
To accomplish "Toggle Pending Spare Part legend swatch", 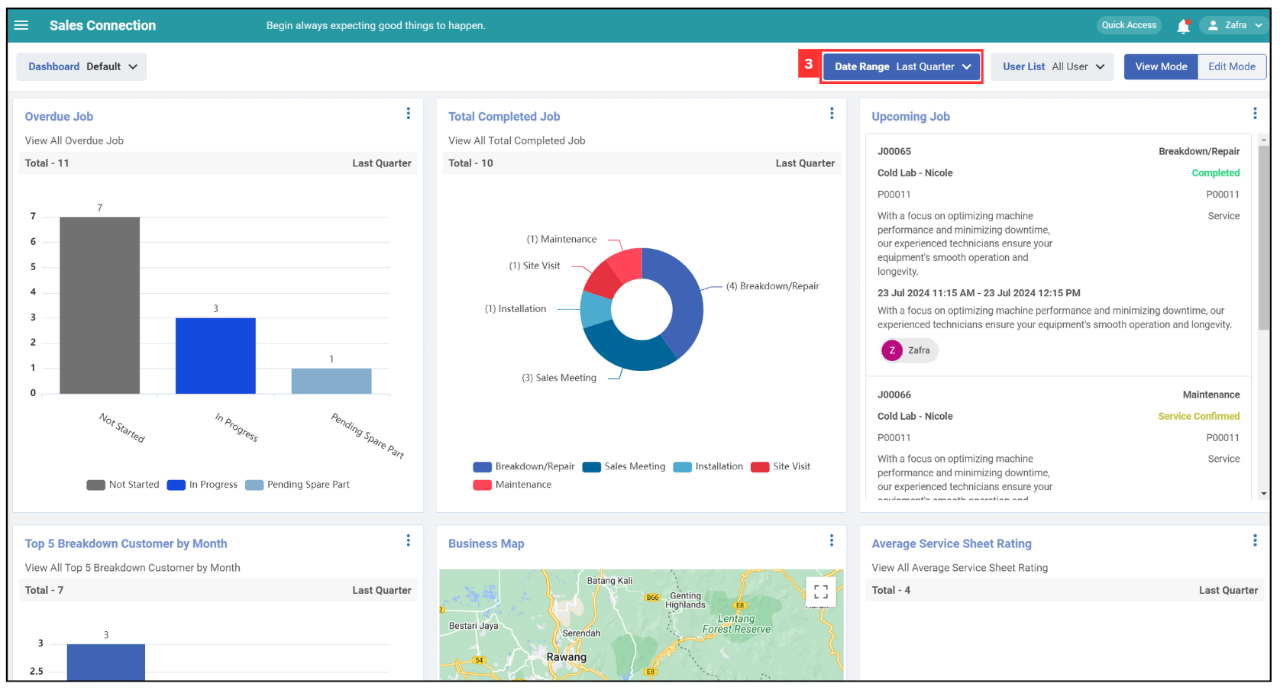I will (x=254, y=485).
